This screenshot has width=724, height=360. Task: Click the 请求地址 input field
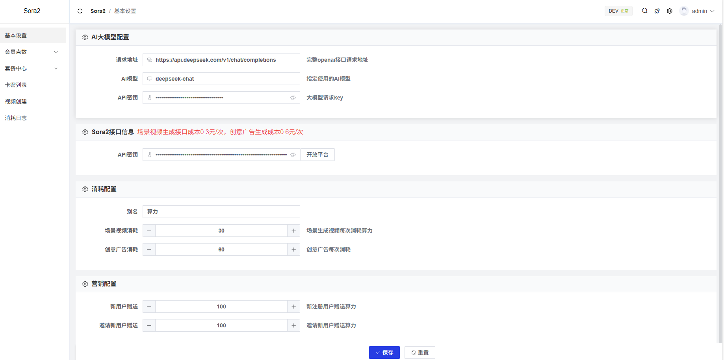[x=225, y=60]
